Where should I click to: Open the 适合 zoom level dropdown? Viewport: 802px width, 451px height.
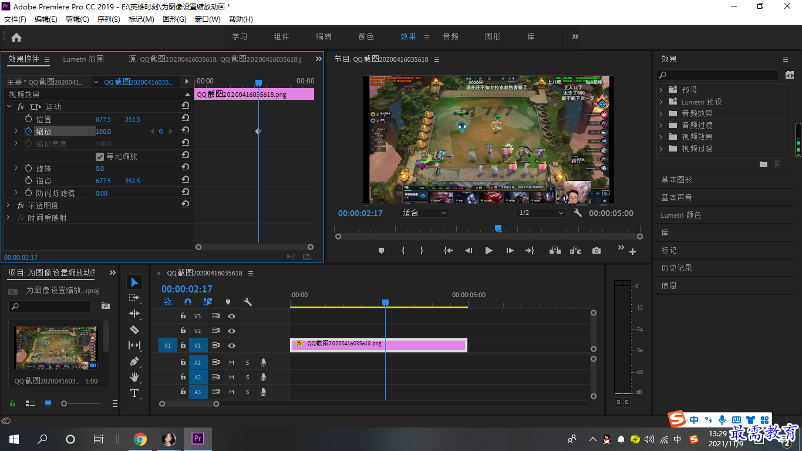tap(424, 213)
